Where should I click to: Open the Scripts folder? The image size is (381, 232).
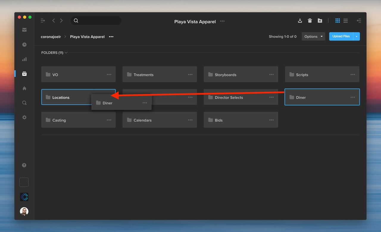tap(322, 74)
